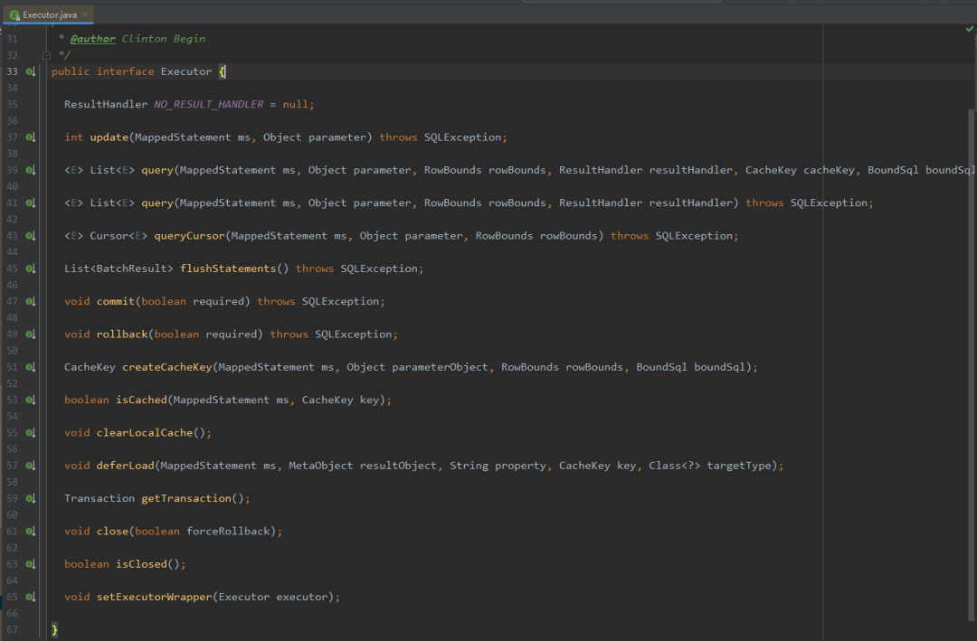Click gutter icon beside rollback method
The height and width of the screenshot is (641, 977).
pos(31,335)
